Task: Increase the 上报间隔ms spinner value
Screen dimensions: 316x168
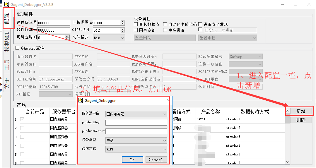Action: [x=122, y=22]
